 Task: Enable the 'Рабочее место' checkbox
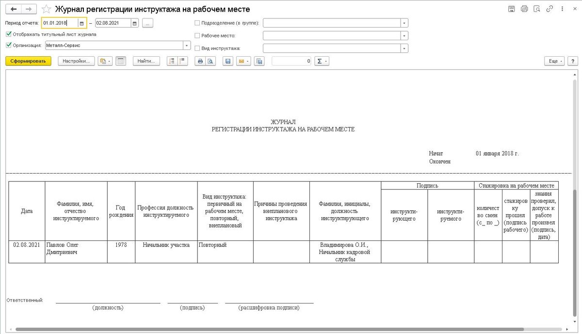coord(197,35)
